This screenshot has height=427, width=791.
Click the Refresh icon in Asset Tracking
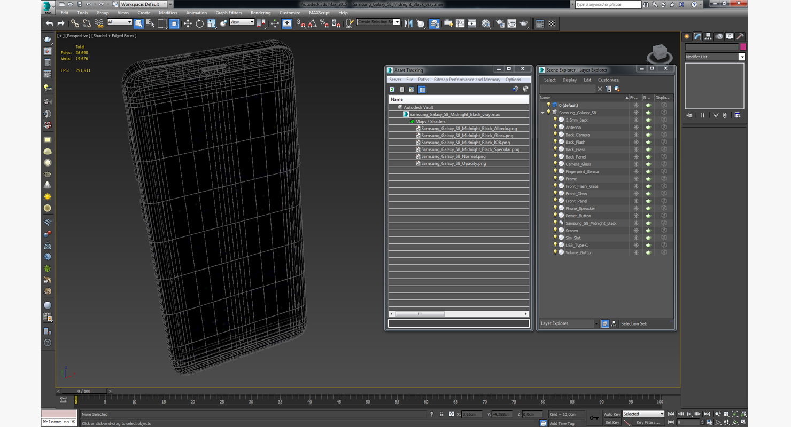tap(392, 90)
